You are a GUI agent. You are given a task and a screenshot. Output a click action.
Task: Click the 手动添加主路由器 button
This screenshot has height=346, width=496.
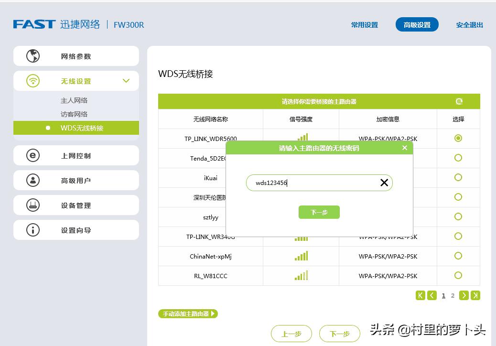(x=187, y=314)
